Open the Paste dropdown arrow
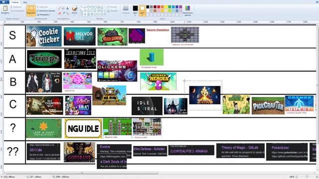The height and width of the screenshot is (179, 319). point(5,14)
